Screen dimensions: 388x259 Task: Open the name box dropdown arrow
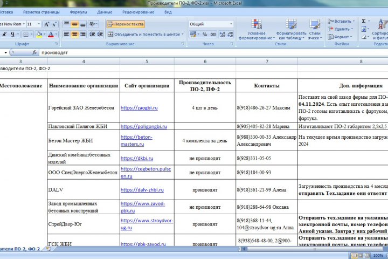(5, 52)
